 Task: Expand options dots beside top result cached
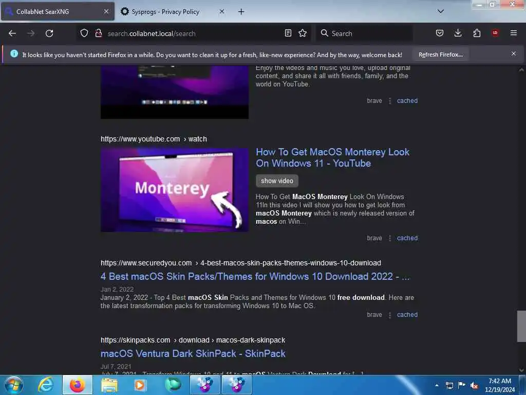click(x=389, y=101)
